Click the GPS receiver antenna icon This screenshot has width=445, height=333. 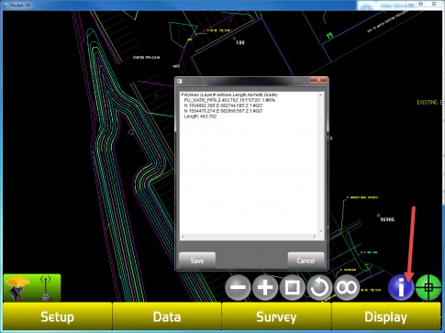click(17, 288)
